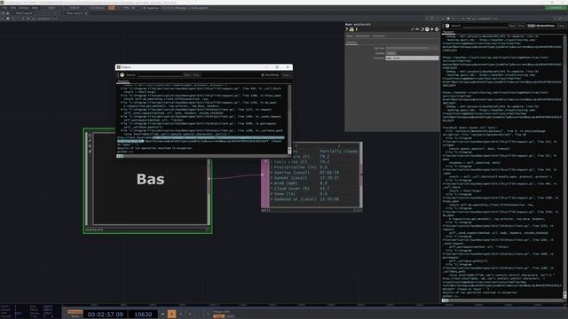Image resolution: width=568 pixels, height=319 pixels.
Task: Enable Timecode display mode
Action: 75,312
